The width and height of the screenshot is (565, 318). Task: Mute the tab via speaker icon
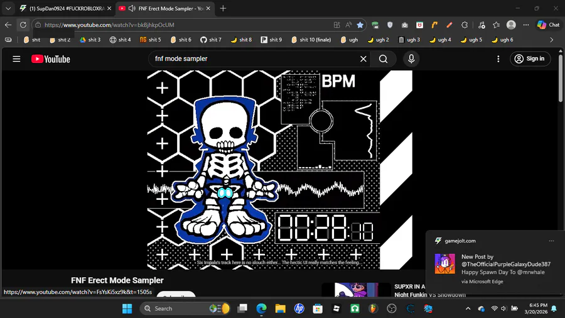(x=132, y=8)
